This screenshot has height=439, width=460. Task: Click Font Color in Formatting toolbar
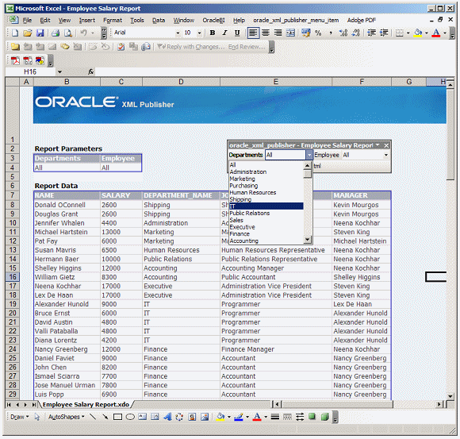436,33
